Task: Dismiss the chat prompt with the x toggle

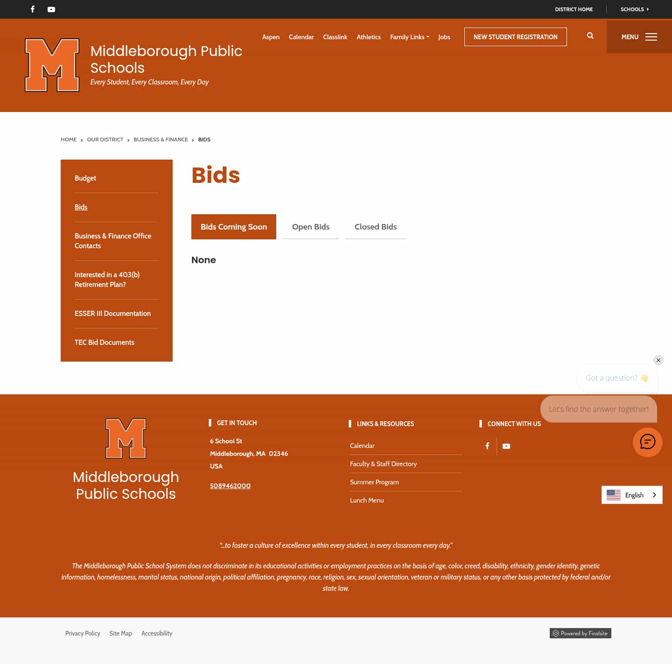Action: click(658, 360)
